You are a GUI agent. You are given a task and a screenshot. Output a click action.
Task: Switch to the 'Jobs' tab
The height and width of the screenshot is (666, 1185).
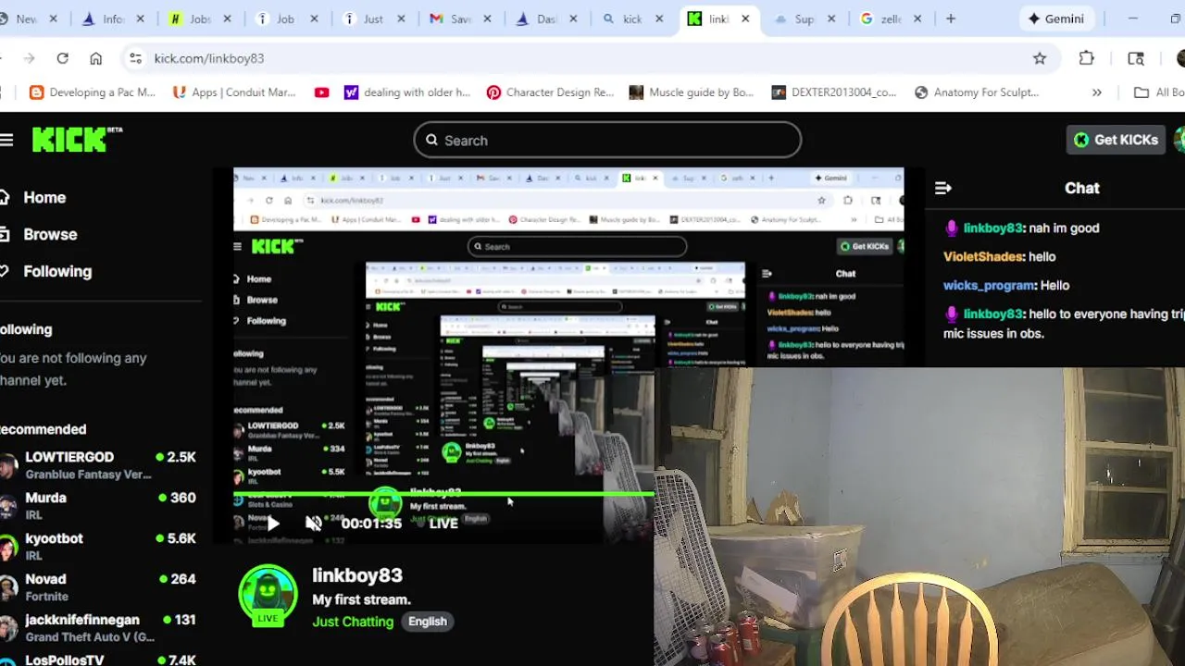(201, 18)
